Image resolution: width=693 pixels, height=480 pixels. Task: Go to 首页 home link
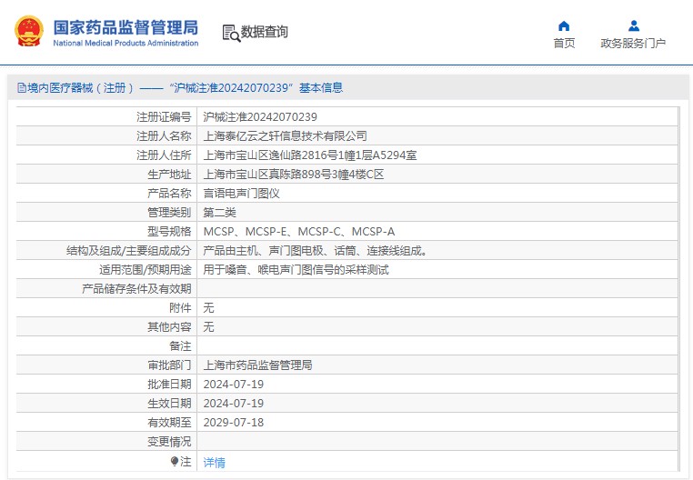pyautogui.click(x=564, y=44)
